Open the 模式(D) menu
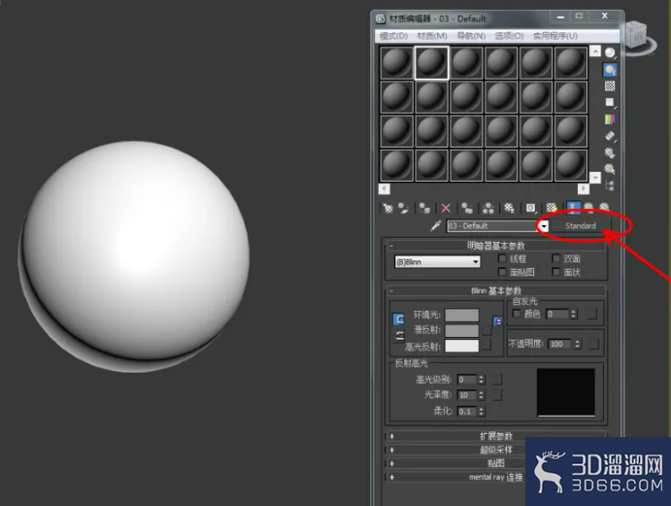671x506 pixels. click(x=393, y=36)
